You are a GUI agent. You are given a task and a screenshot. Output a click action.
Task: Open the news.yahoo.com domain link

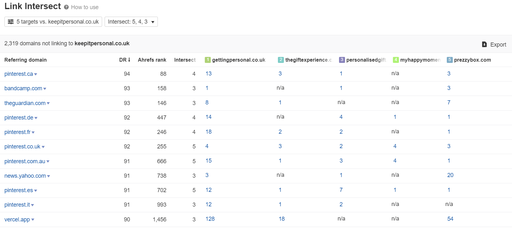(25, 176)
